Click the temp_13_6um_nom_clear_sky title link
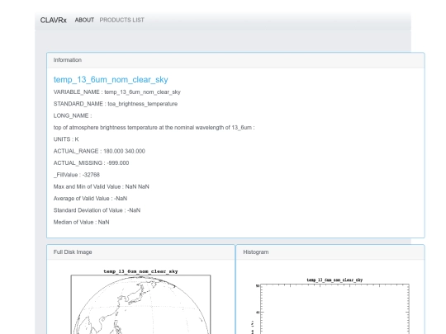446x334 pixels. pyautogui.click(x=111, y=80)
